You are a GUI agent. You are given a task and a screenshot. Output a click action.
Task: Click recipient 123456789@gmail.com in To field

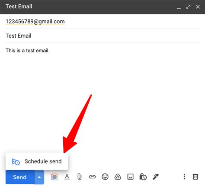pyautogui.click(x=35, y=22)
